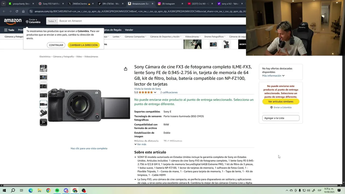Open the Todo hamburger menu
This screenshot has width=345, height=194.
(x=9, y=30)
